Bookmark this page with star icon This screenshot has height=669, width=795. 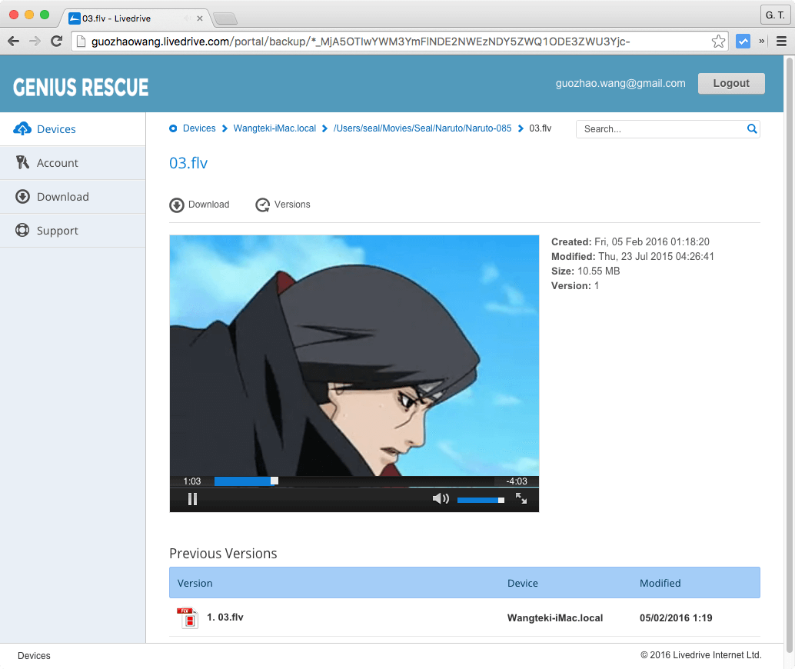718,42
